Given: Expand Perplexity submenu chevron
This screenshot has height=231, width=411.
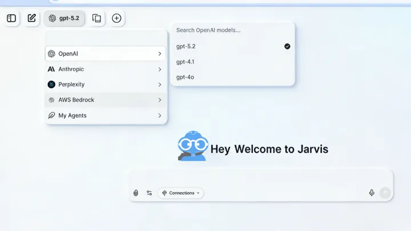Looking at the screenshot, I should click(x=160, y=84).
